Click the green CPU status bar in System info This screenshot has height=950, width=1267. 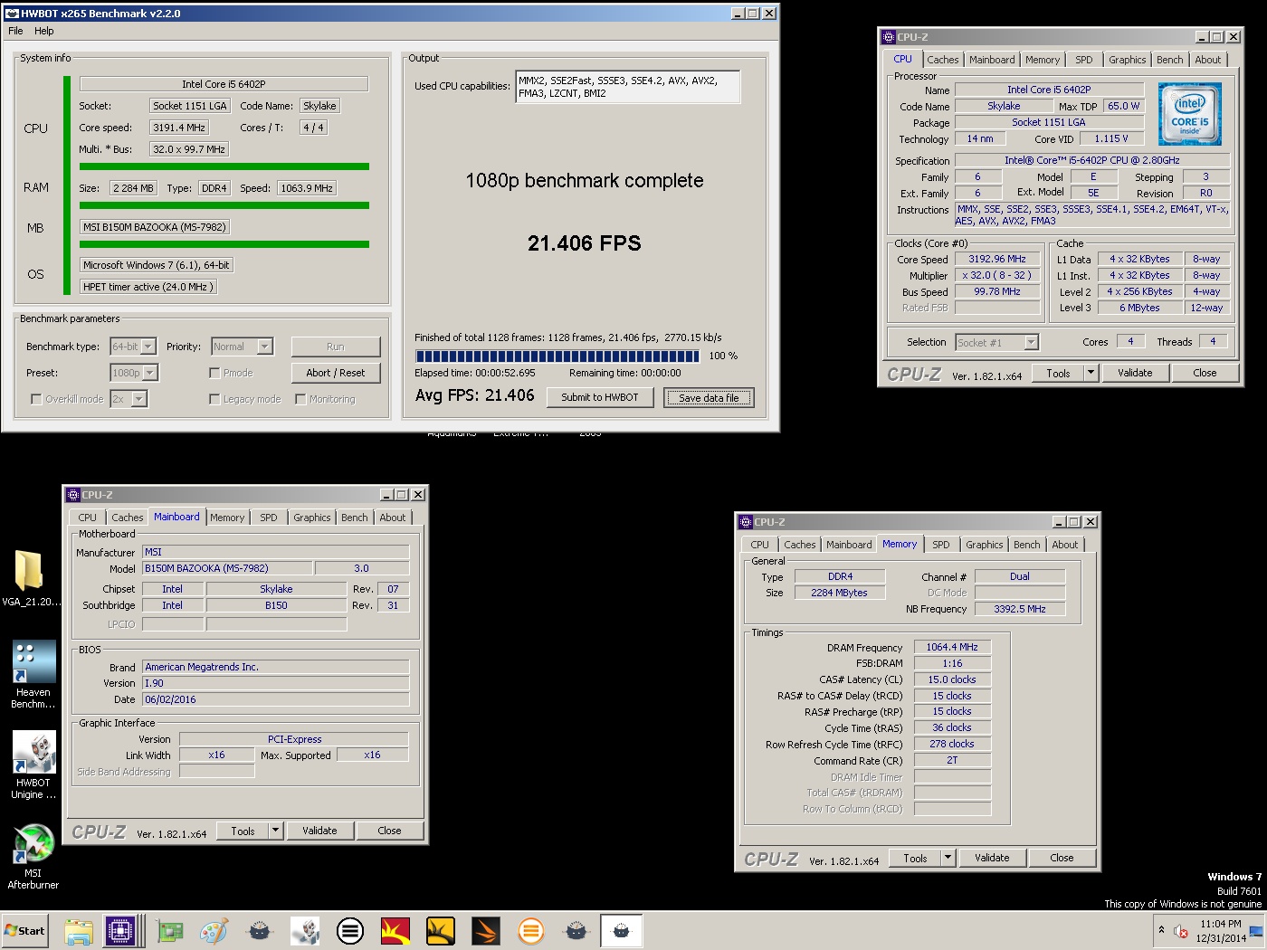pyautogui.click(x=224, y=166)
